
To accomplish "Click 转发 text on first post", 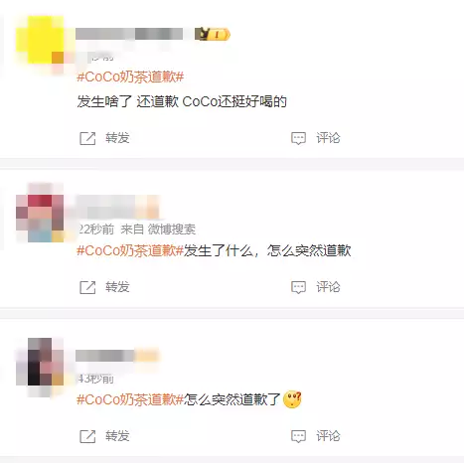I will click(x=117, y=138).
